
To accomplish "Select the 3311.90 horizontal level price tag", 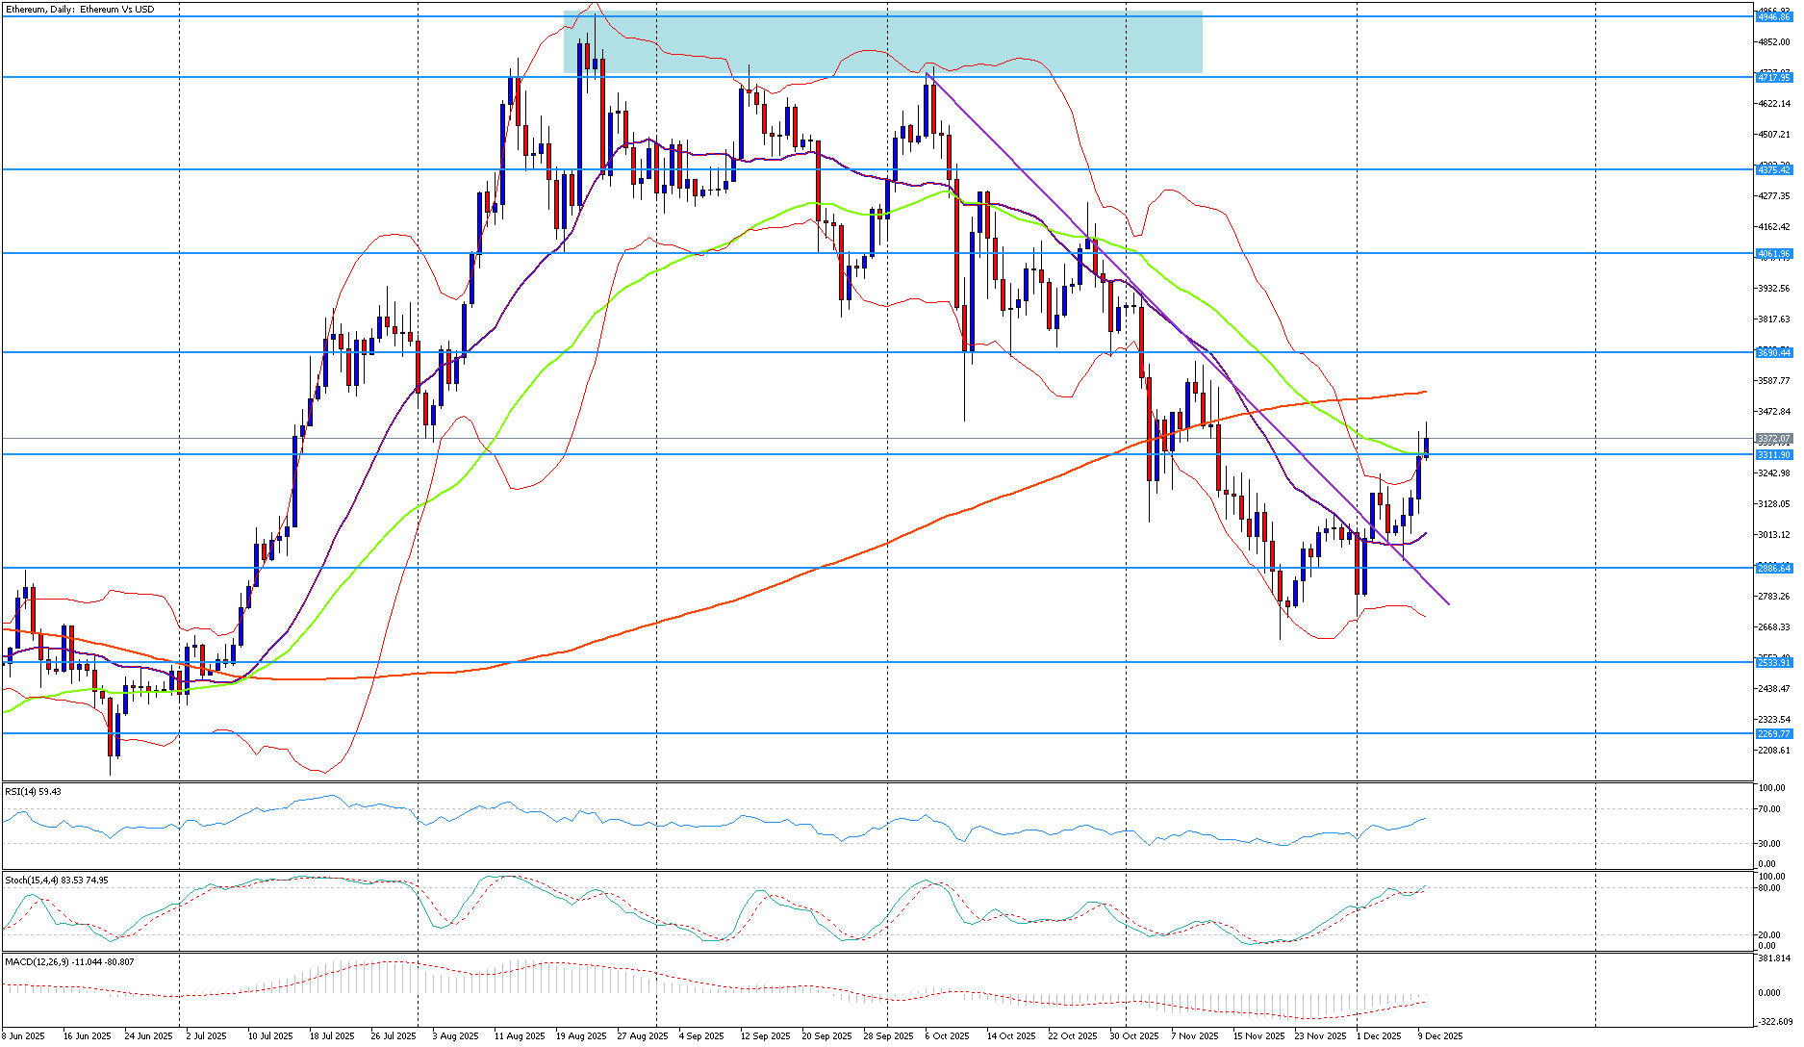I will [1773, 454].
